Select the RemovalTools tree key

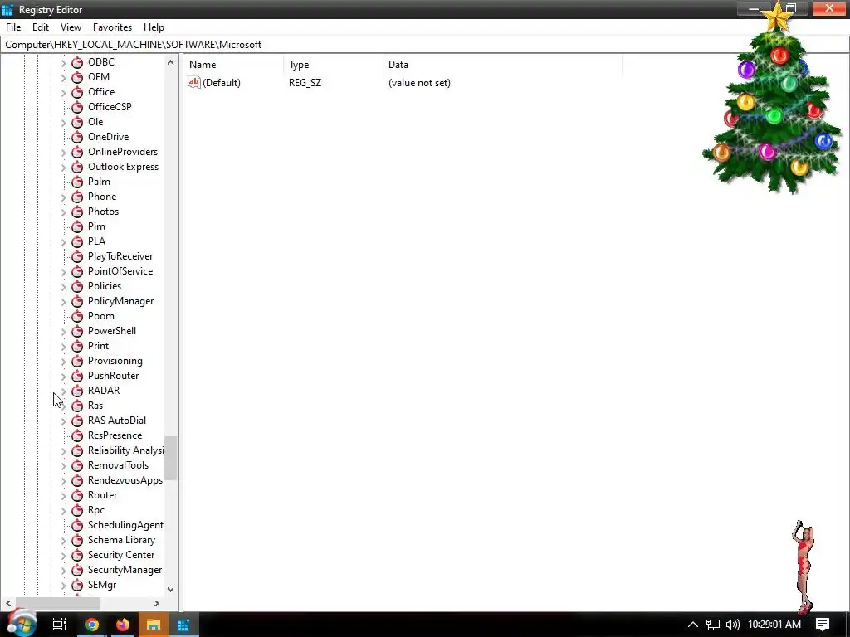coord(118,466)
